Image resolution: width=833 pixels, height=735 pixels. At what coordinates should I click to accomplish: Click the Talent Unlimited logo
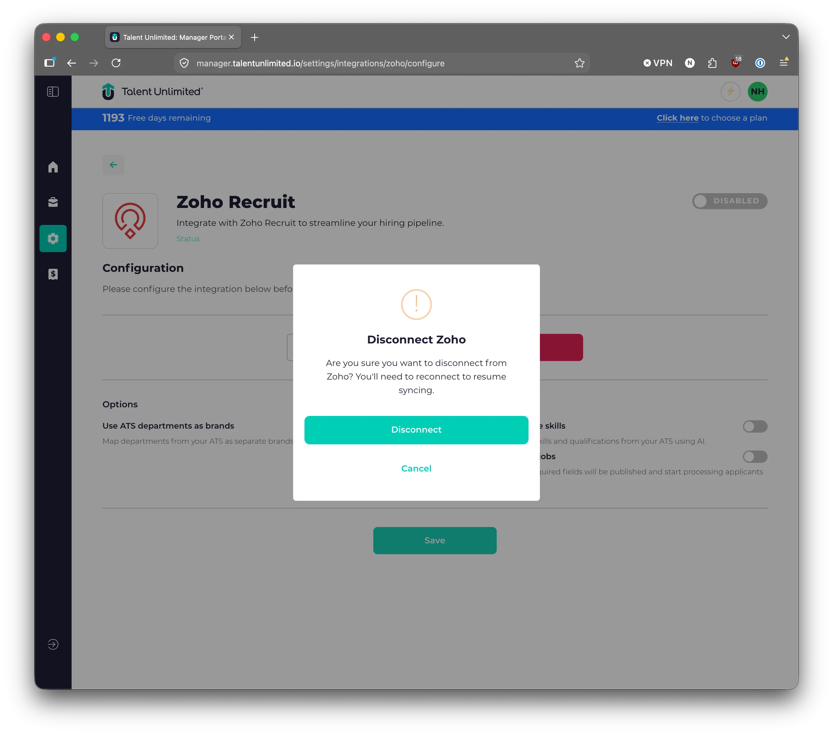(x=152, y=92)
